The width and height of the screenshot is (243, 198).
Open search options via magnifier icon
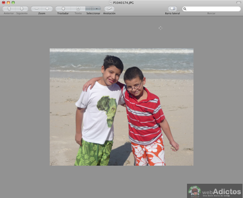[185, 9]
